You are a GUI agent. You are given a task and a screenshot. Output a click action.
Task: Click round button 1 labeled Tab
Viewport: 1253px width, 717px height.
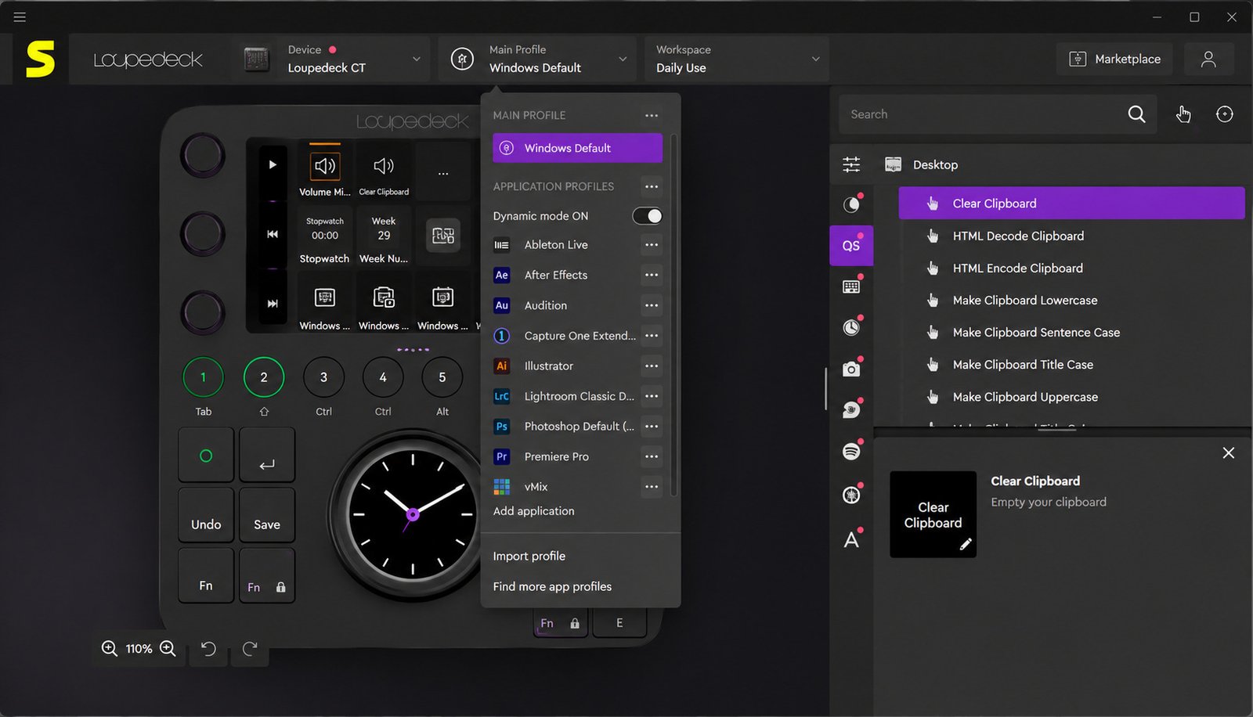tap(204, 377)
